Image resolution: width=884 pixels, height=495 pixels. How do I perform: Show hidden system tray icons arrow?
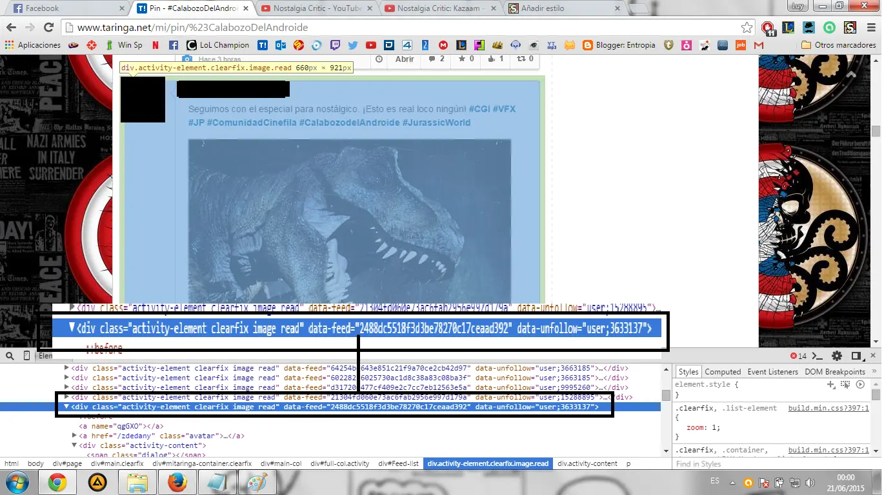[x=734, y=481]
